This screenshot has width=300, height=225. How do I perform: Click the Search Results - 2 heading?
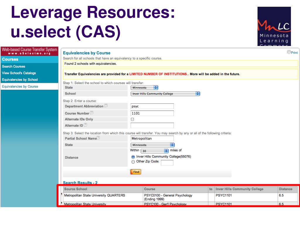pyautogui.click(x=80, y=183)
